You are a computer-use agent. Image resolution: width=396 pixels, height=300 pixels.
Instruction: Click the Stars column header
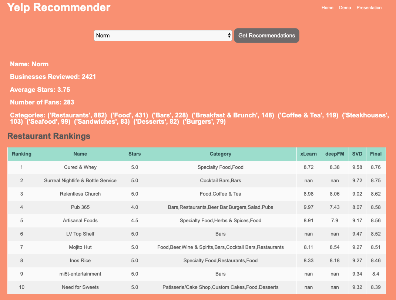(135, 154)
